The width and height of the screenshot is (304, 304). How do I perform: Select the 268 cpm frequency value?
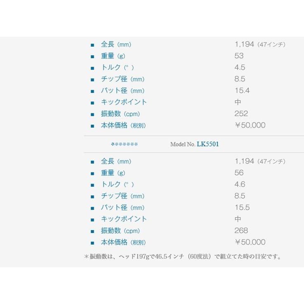coord(241,231)
